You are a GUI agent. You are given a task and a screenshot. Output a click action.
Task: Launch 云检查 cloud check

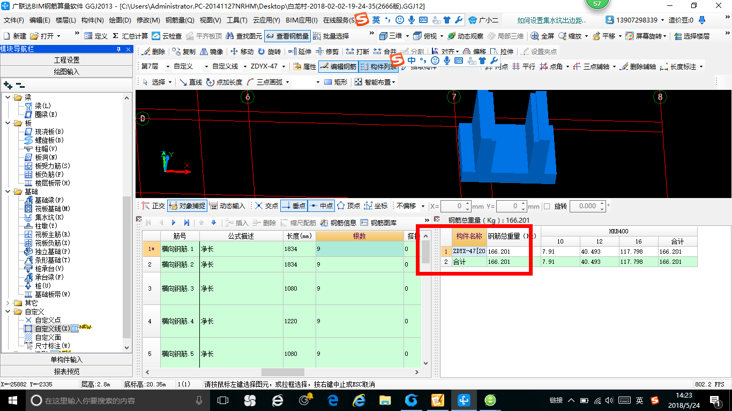pyautogui.click(x=167, y=36)
